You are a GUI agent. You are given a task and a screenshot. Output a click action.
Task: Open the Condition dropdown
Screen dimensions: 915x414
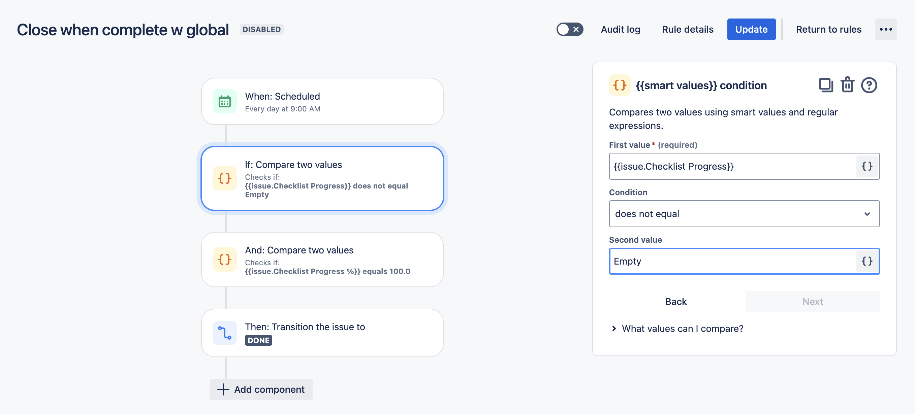click(744, 214)
